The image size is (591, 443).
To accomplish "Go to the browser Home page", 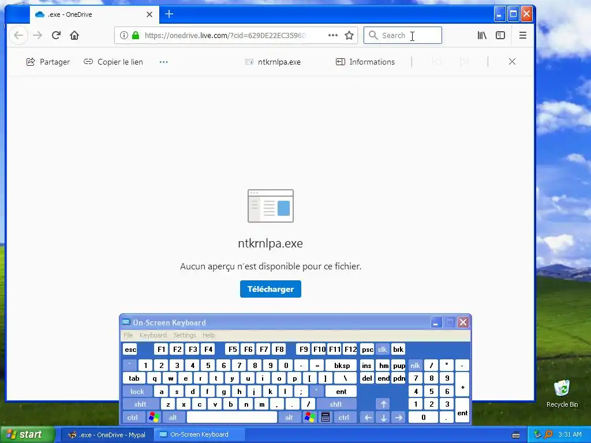I will tap(74, 35).
